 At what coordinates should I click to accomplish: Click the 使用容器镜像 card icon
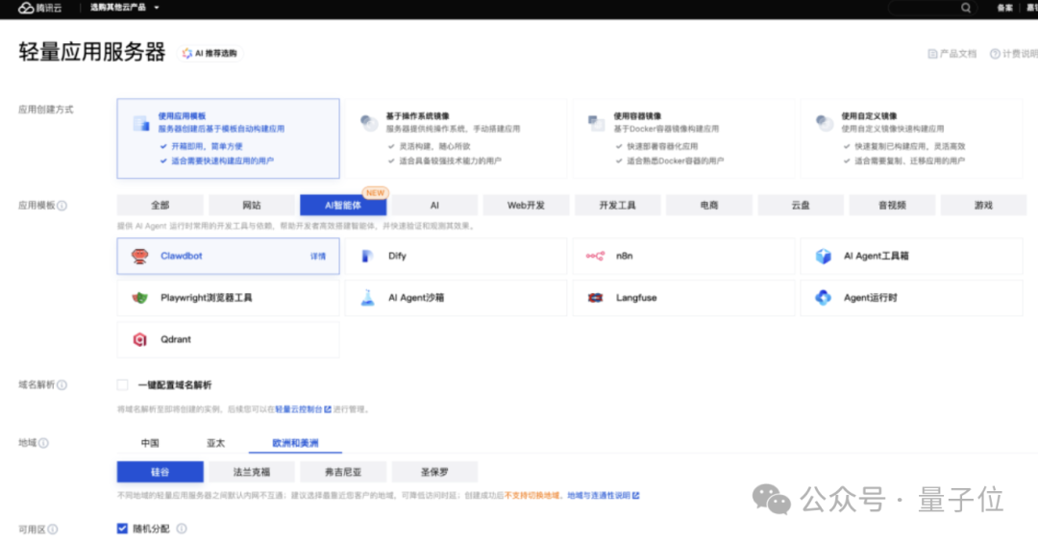596,123
